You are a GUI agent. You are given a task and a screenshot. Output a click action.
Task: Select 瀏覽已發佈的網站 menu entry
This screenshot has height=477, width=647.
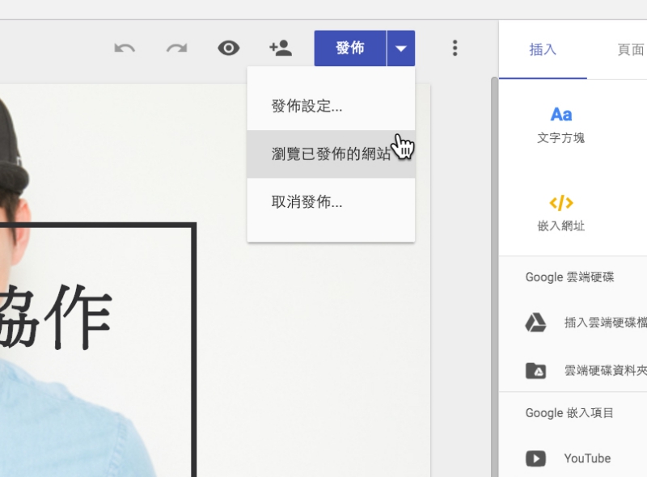[x=331, y=154]
